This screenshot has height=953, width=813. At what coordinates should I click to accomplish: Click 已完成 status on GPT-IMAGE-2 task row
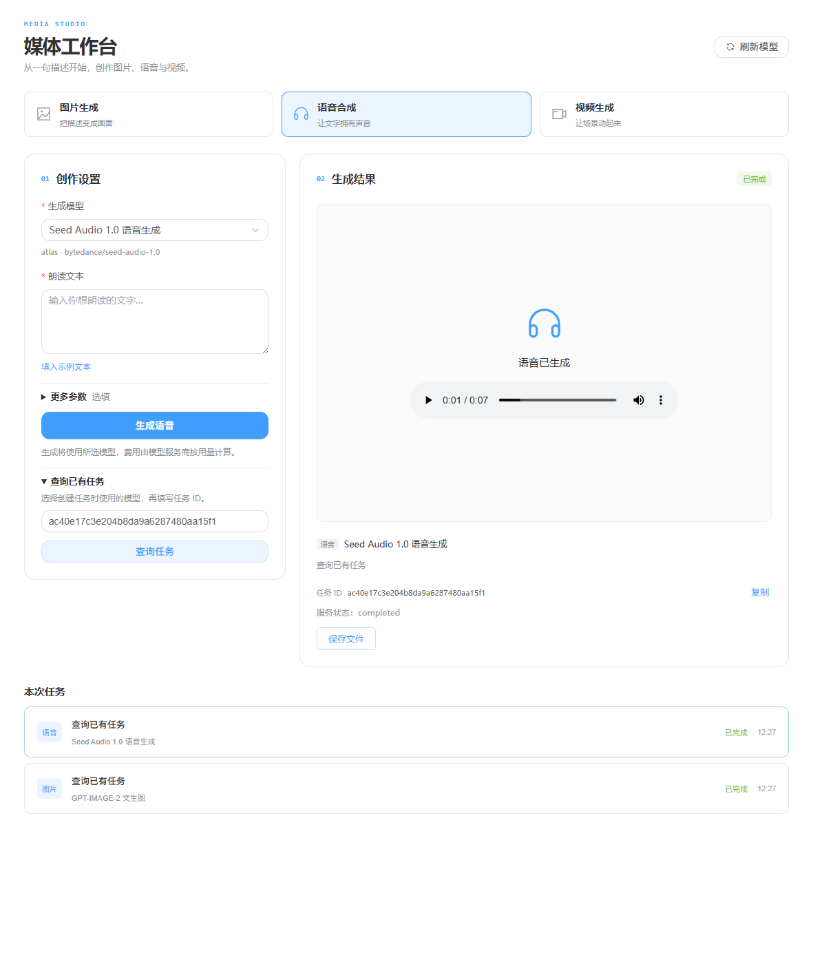736,789
